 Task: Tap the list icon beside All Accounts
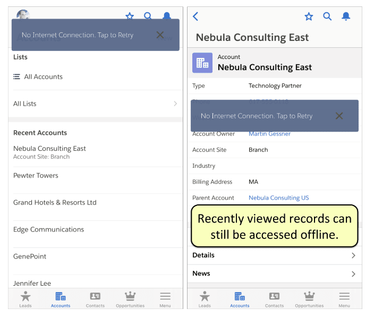(17, 77)
